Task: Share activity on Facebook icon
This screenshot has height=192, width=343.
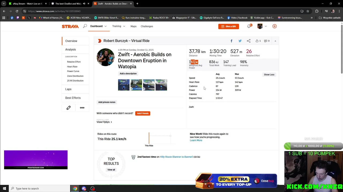Action: tap(232, 41)
